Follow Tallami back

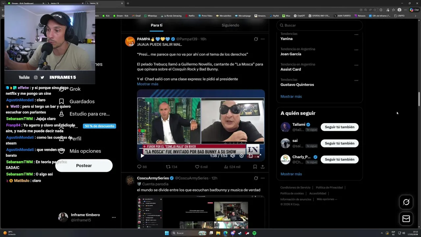click(x=339, y=127)
